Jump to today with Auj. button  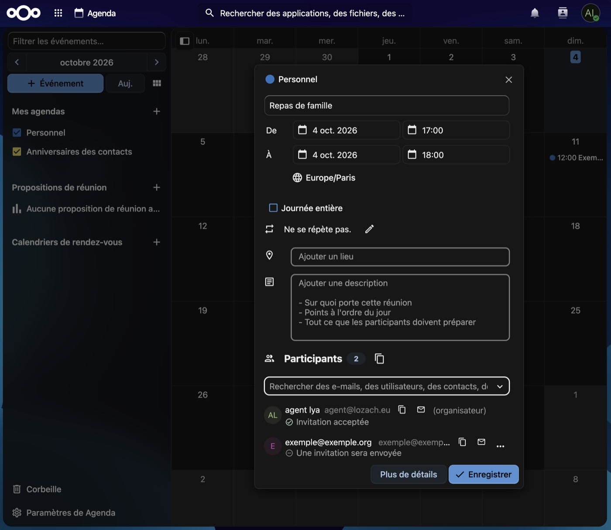[x=125, y=83]
